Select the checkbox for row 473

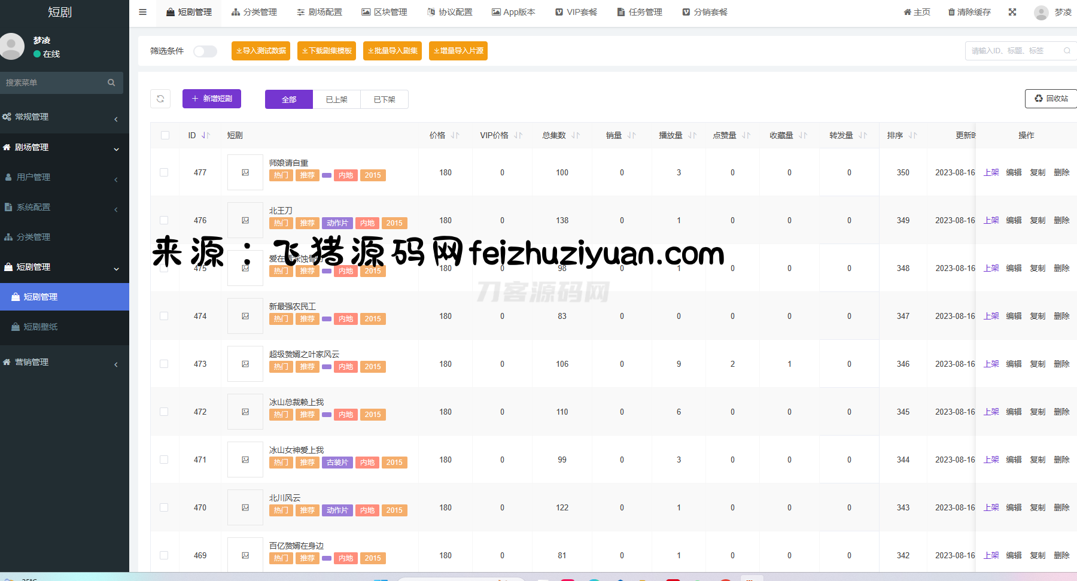[x=164, y=364]
